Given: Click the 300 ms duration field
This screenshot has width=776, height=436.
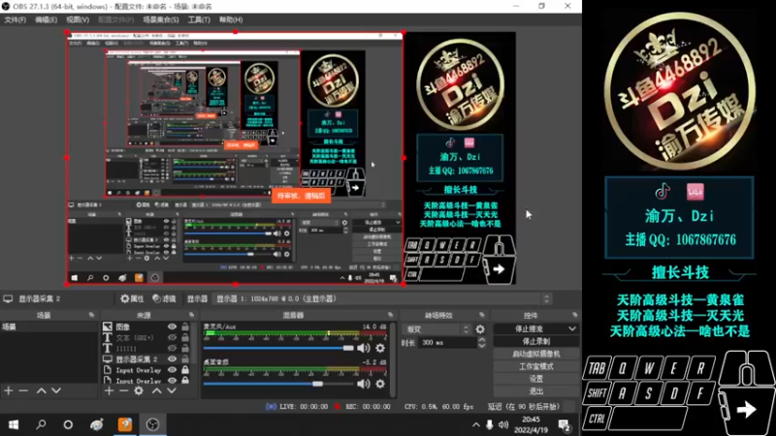Looking at the screenshot, I should [x=447, y=343].
